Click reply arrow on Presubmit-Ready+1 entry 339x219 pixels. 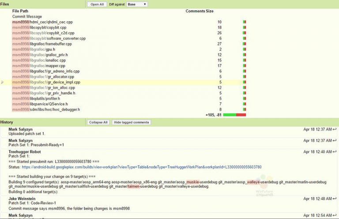(334, 140)
